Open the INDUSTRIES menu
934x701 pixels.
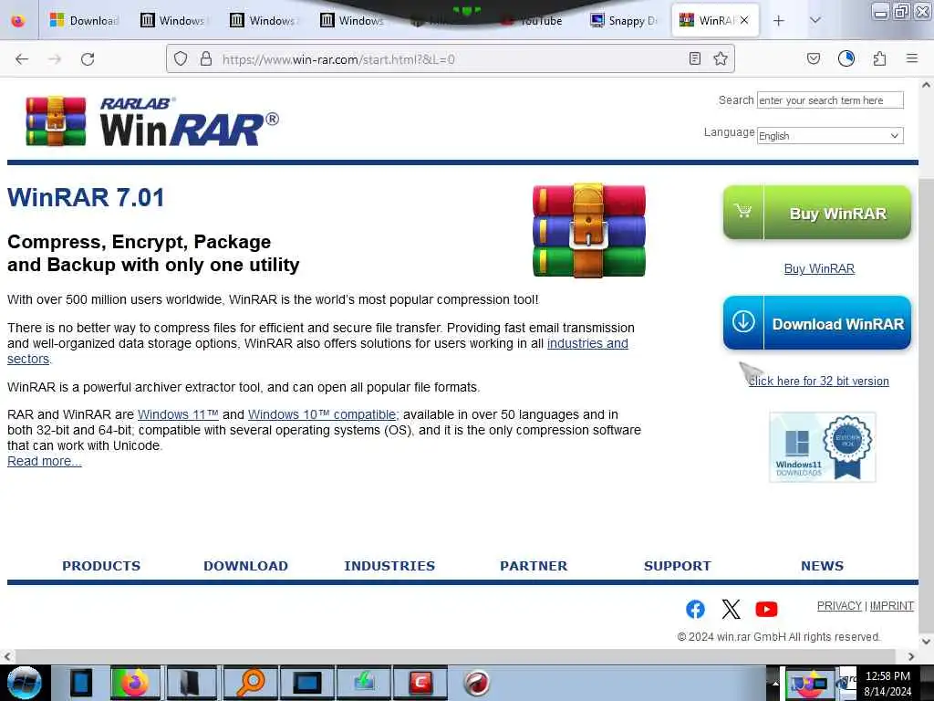tap(389, 566)
